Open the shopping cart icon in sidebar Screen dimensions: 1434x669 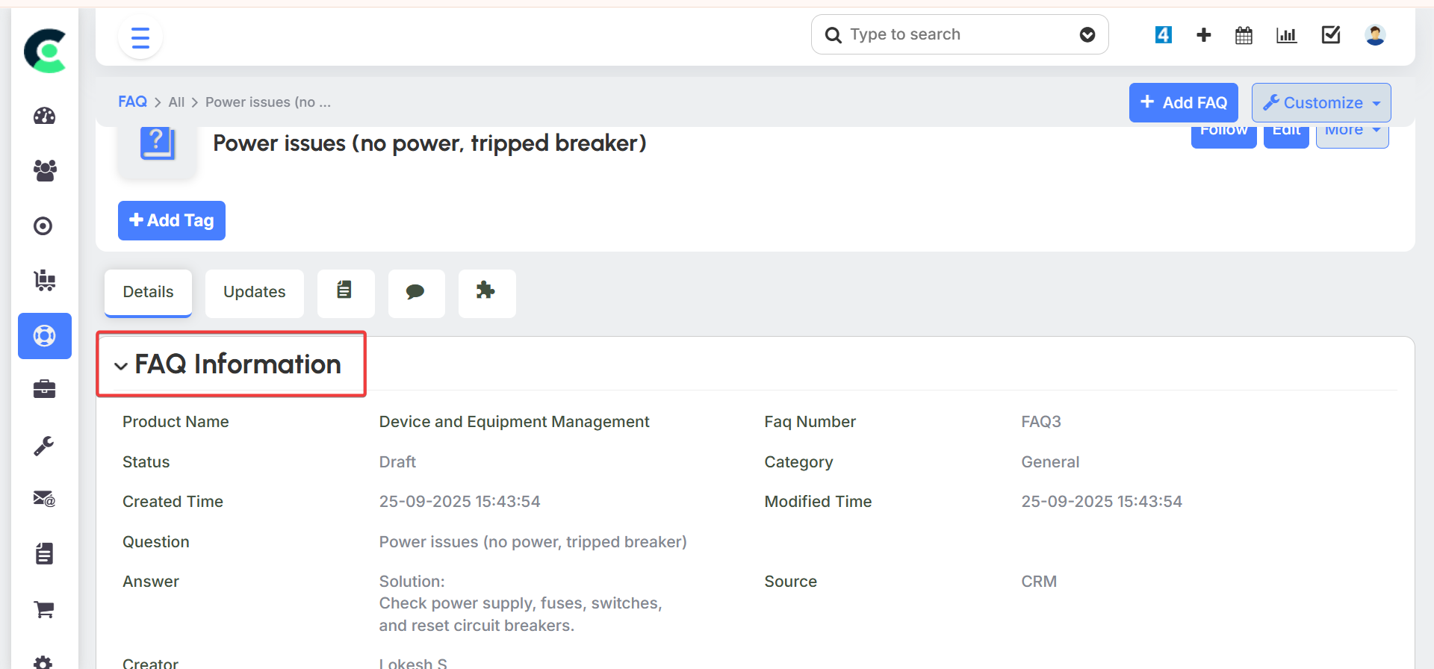pos(45,609)
